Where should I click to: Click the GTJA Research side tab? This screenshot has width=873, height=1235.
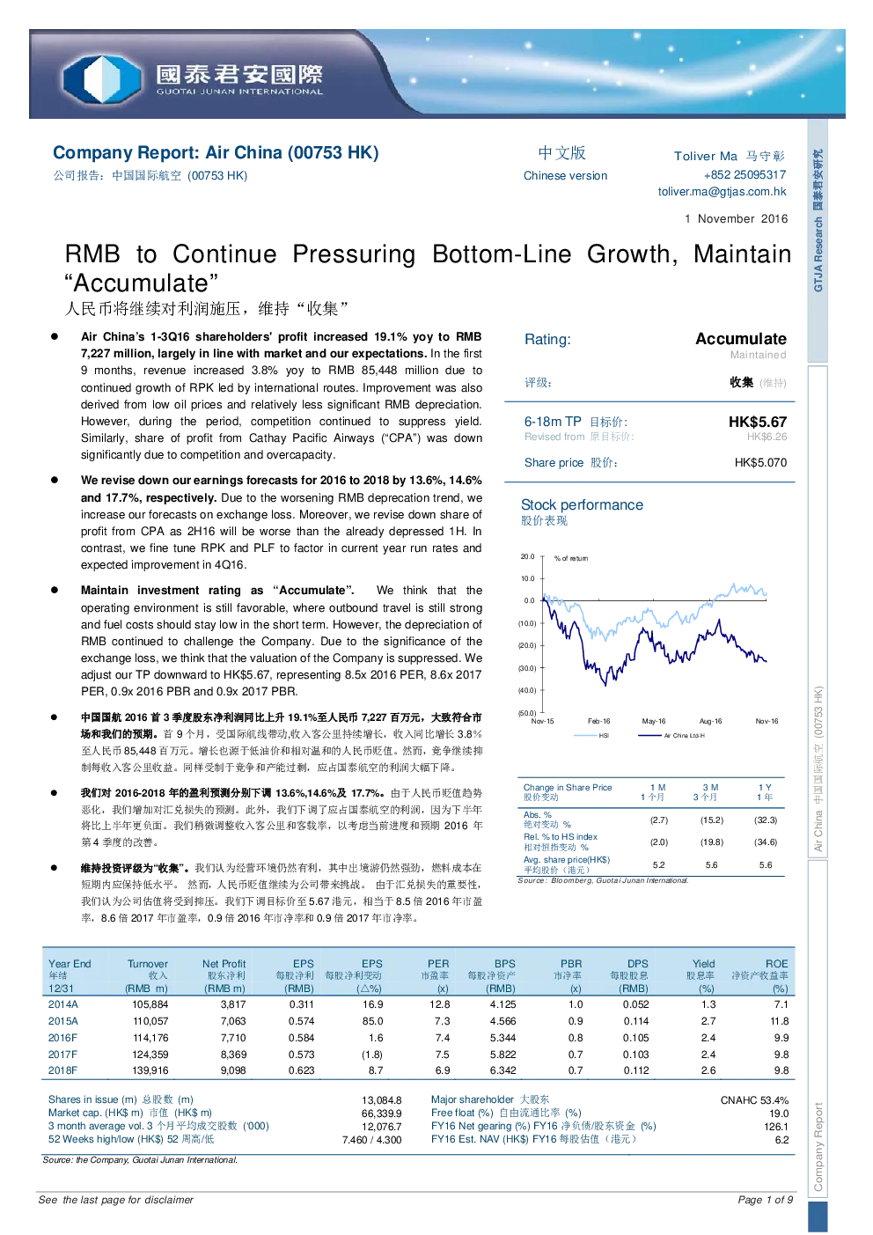tap(818, 240)
